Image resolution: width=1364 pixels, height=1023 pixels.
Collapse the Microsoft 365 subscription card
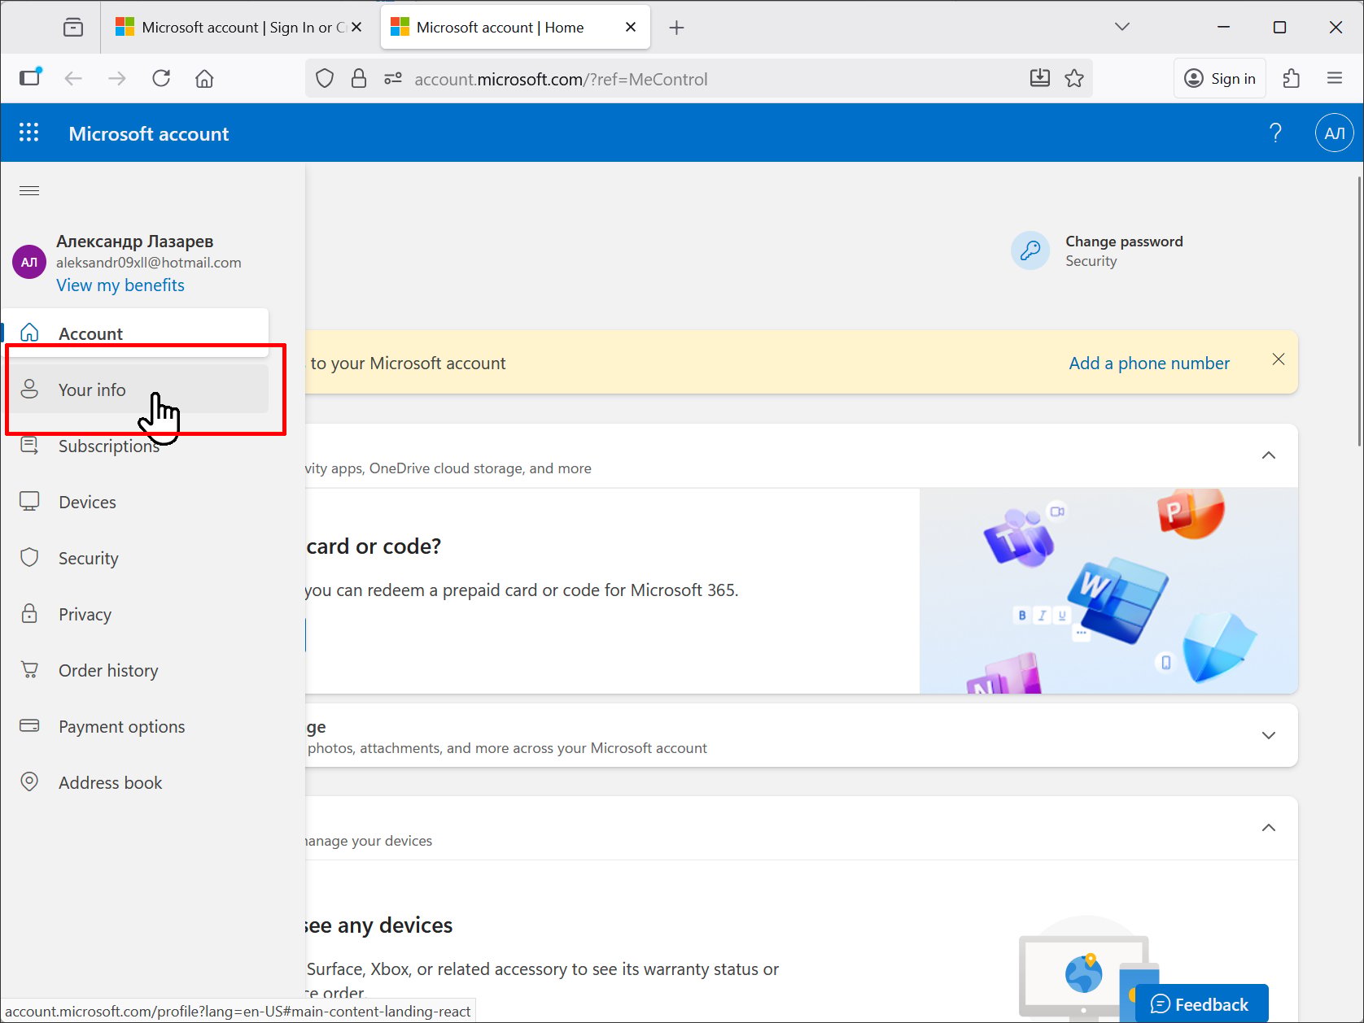tap(1269, 455)
